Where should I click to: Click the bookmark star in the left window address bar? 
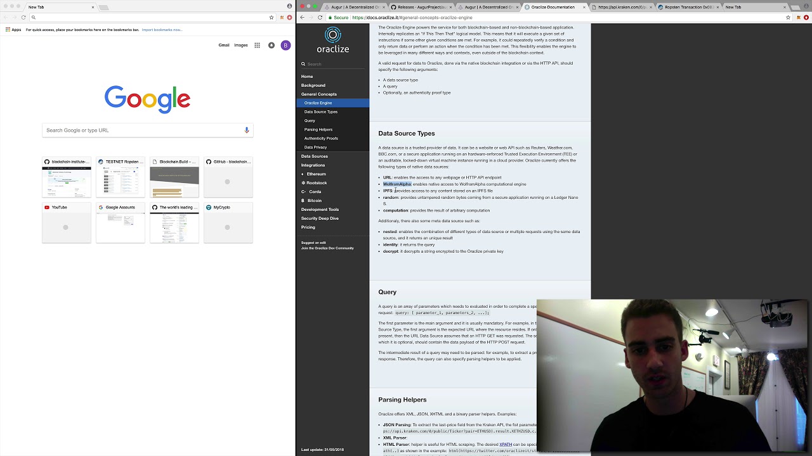tap(272, 17)
